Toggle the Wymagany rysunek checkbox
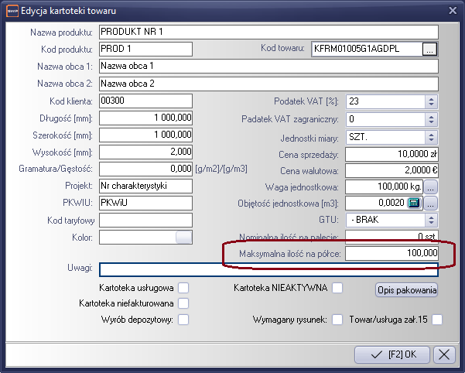Image resolution: width=465 pixels, height=373 pixels. (337, 320)
